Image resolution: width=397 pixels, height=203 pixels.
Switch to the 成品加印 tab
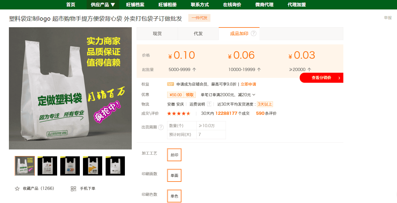[x=239, y=33]
